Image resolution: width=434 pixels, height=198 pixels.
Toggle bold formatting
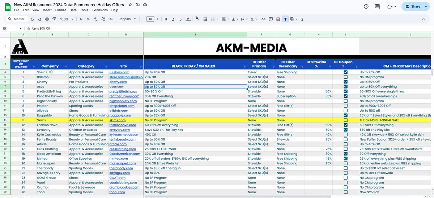(x=166, y=19)
